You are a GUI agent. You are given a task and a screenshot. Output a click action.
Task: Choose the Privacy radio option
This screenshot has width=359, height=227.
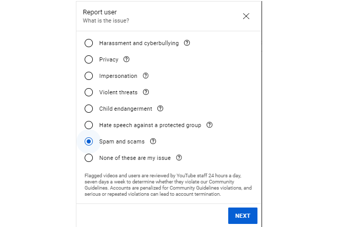(x=89, y=59)
